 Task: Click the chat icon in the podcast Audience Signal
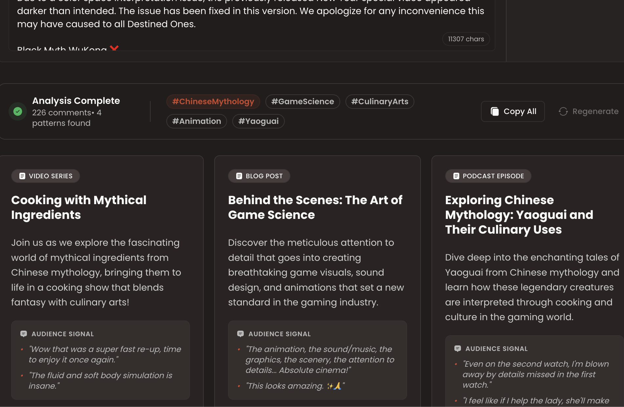(x=458, y=348)
